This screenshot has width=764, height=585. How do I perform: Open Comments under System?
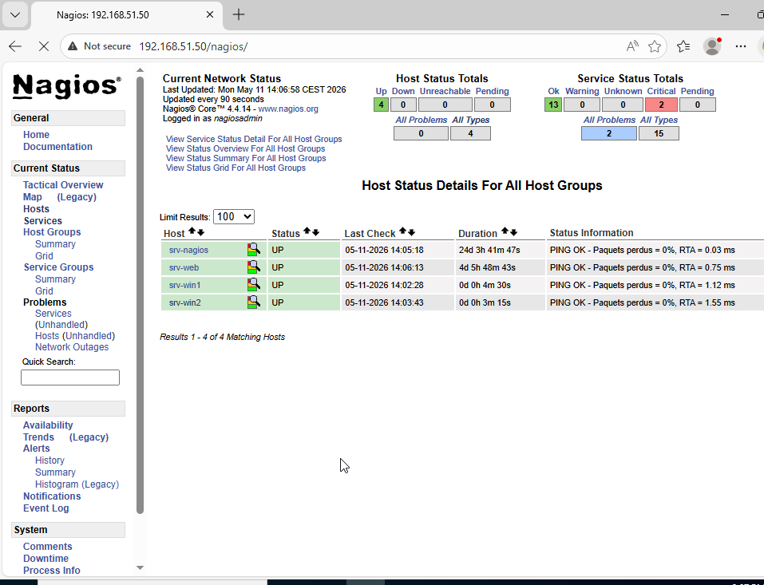coord(48,547)
